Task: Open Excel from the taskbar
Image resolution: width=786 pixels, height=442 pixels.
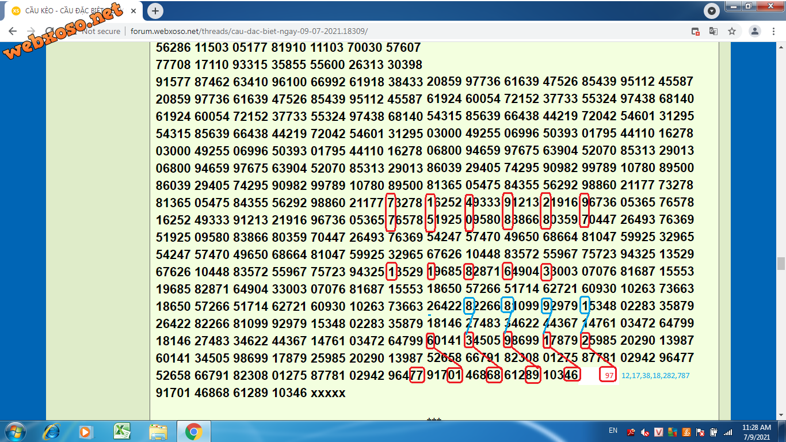Action: point(122,431)
